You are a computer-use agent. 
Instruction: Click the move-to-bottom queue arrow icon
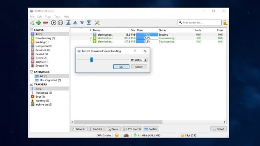click(89, 22)
